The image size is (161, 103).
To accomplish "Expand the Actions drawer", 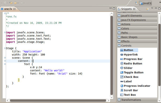I will tap(137, 24).
